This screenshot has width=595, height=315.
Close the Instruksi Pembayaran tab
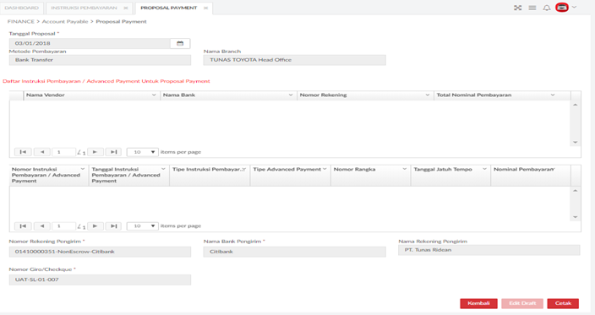point(126,8)
